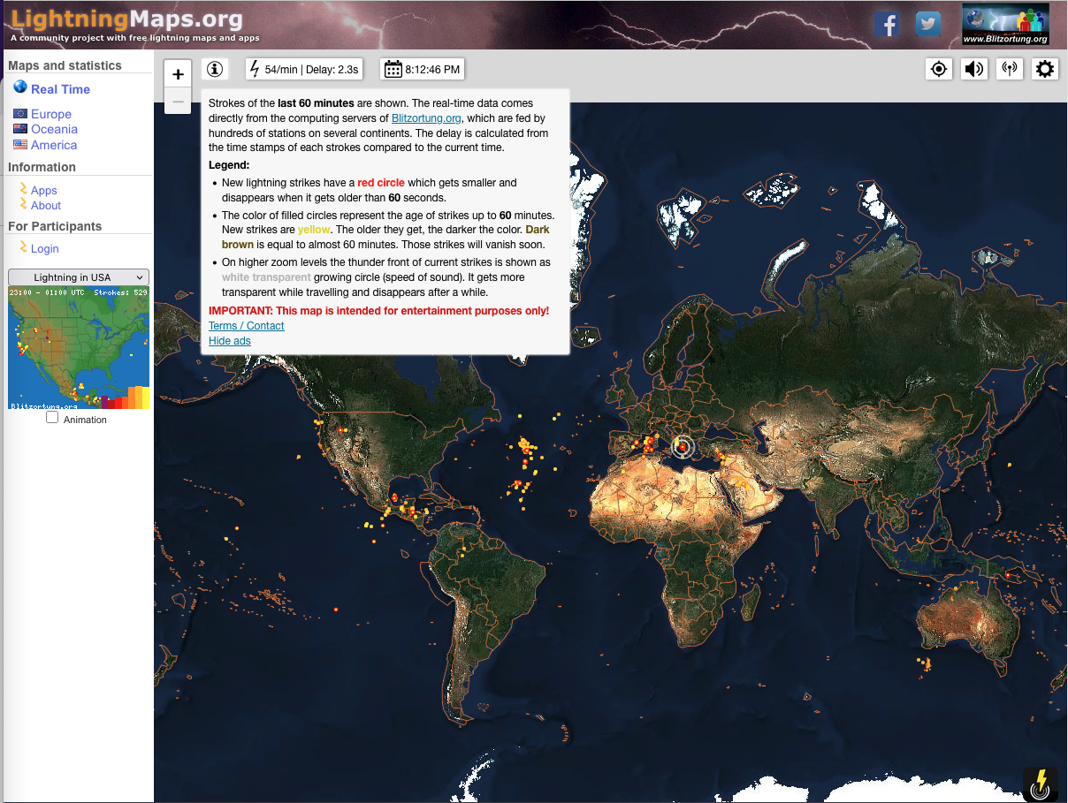The image size is (1068, 803).
Task: Click the Hide ads link
Action: tap(229, 340)
